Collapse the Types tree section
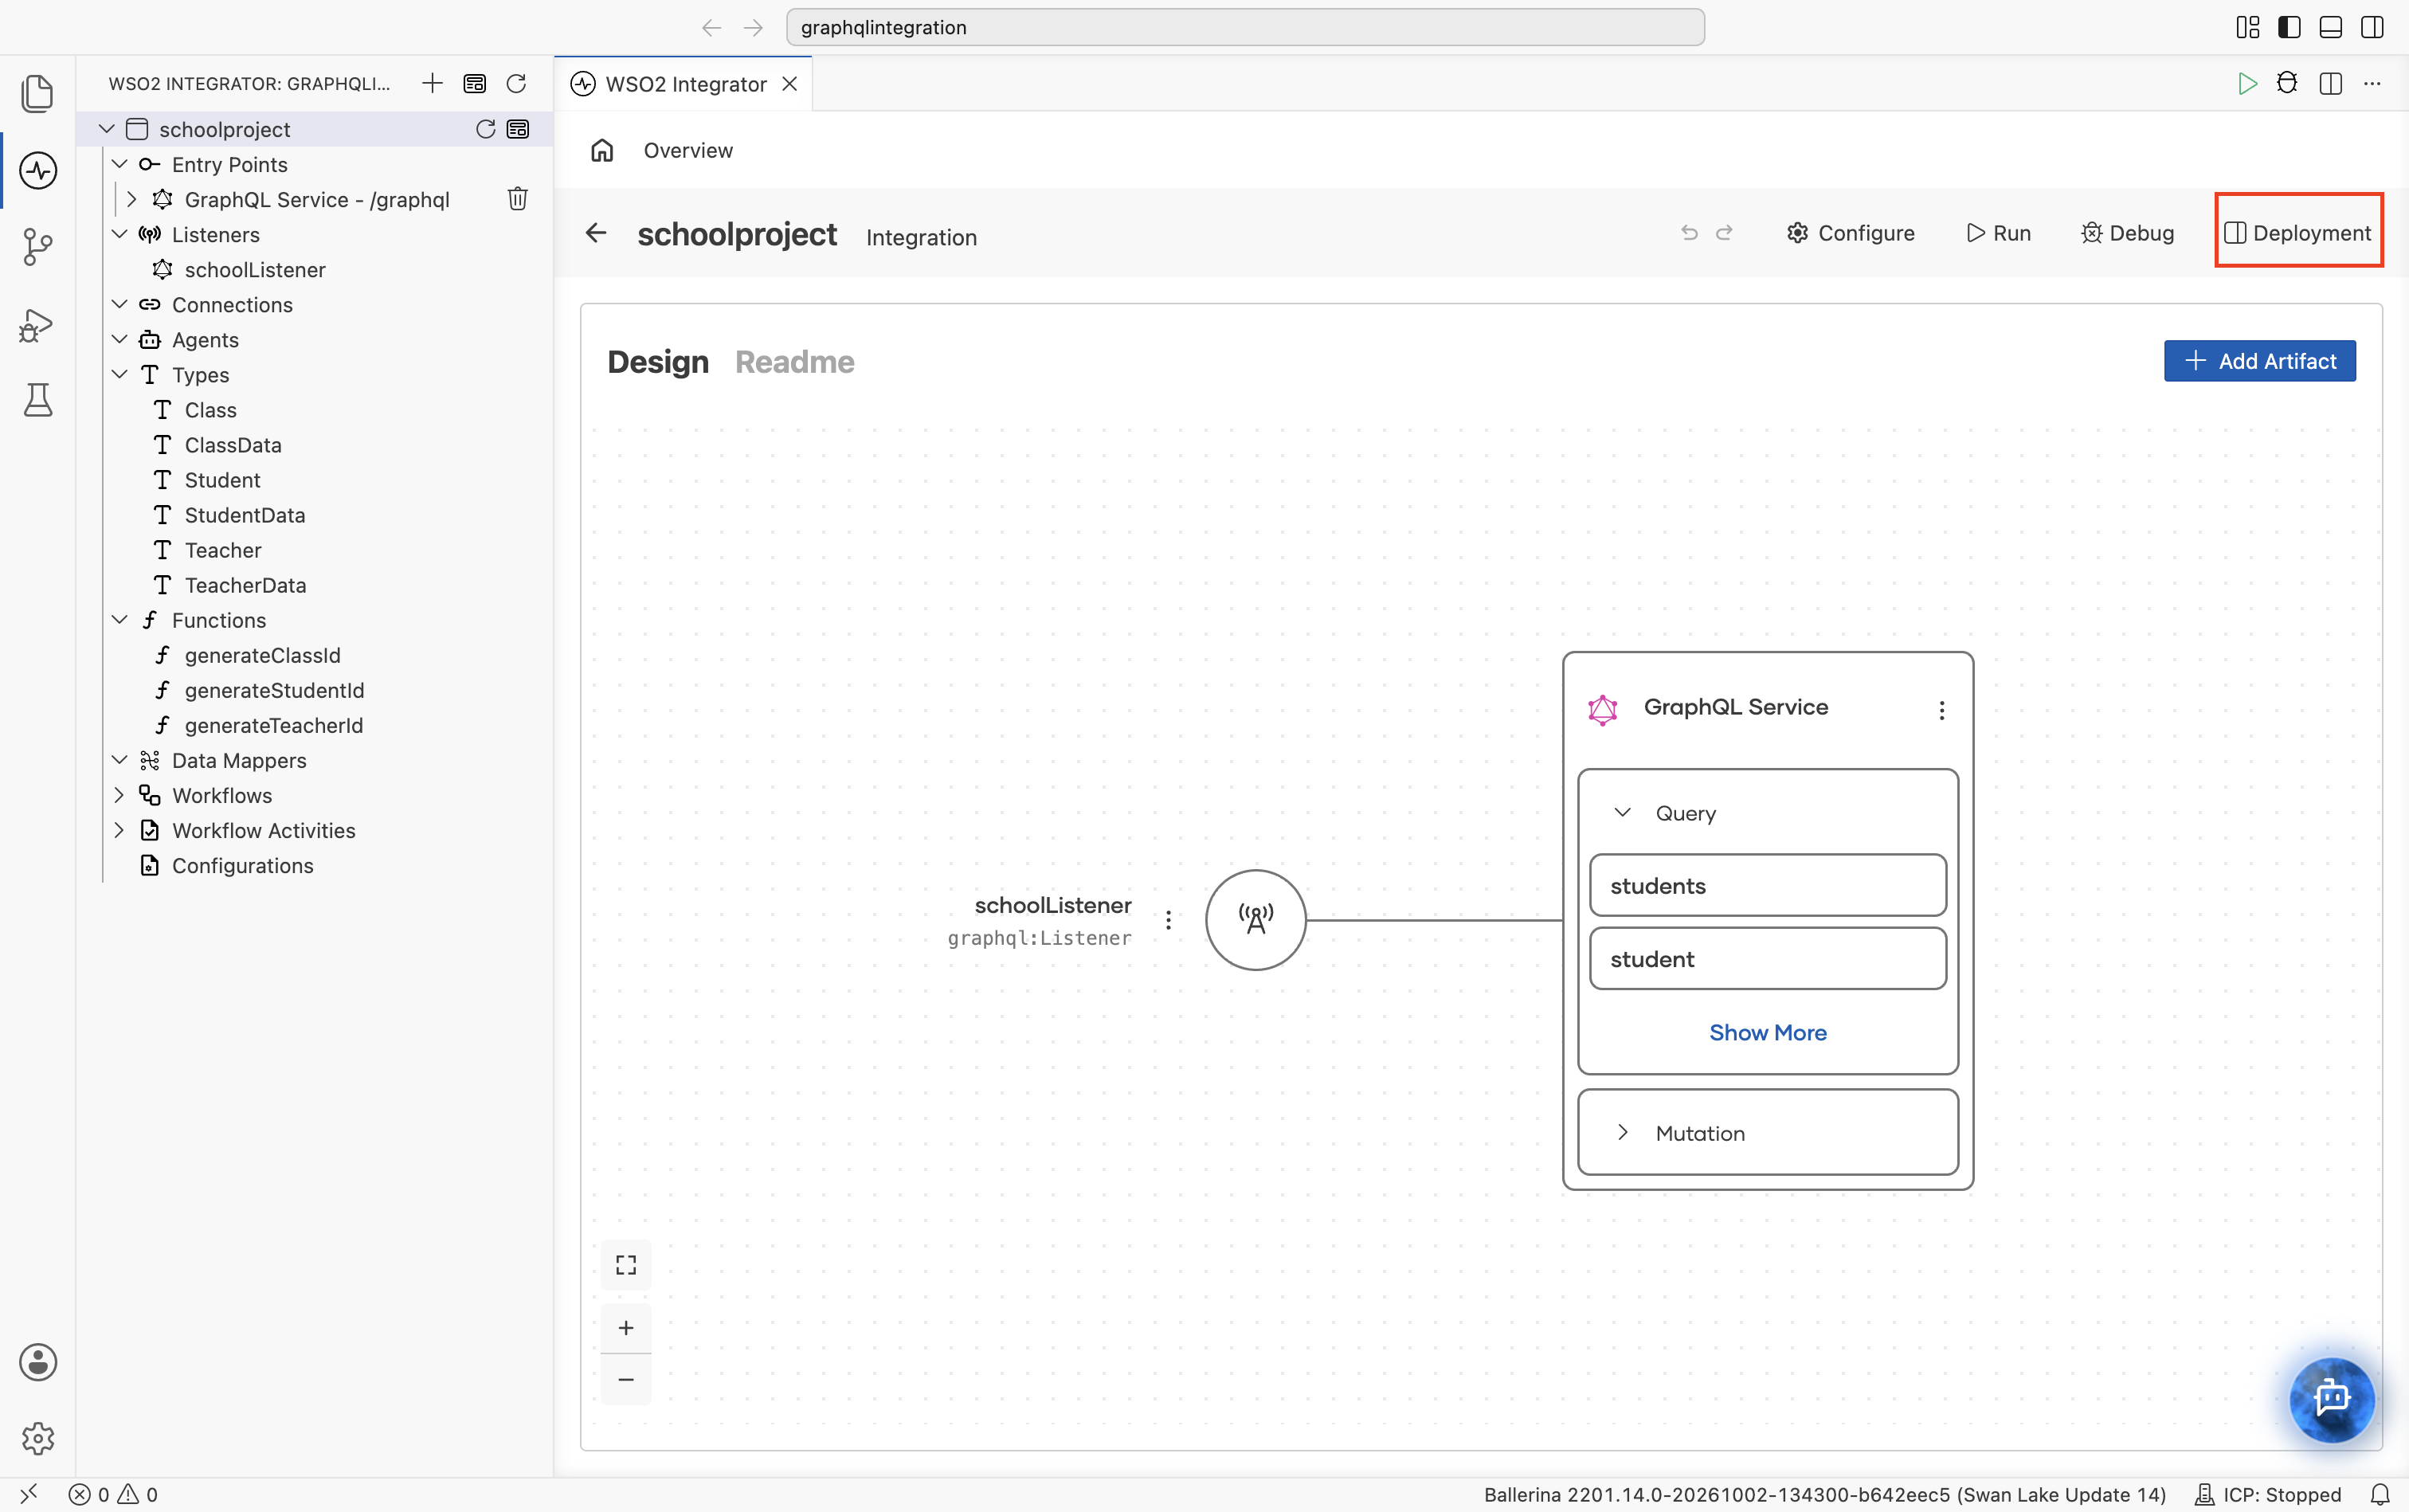This screenshot has height=1512, width=2409. [x=119, y=374]
